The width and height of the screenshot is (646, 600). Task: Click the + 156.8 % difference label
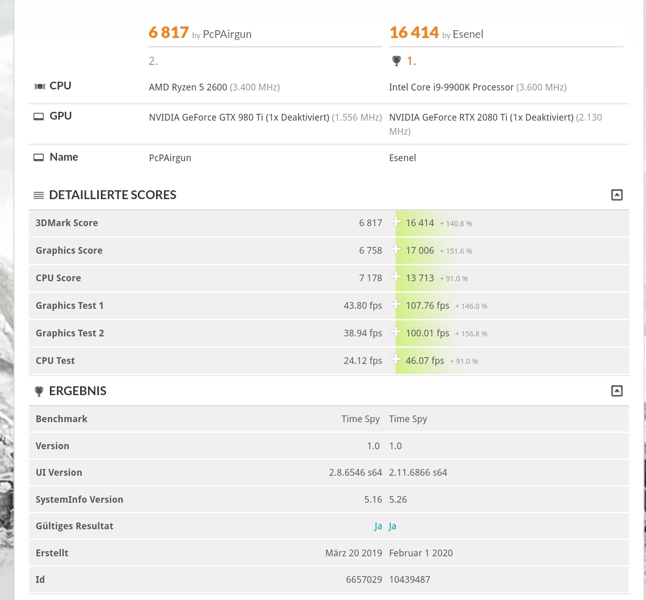[x=471, y=334]
